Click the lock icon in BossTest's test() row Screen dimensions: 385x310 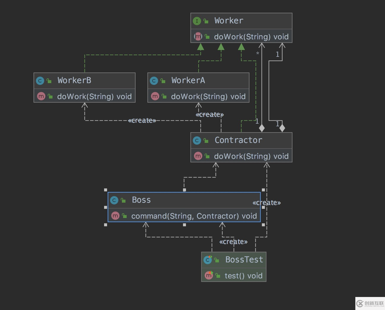(218, 276)
